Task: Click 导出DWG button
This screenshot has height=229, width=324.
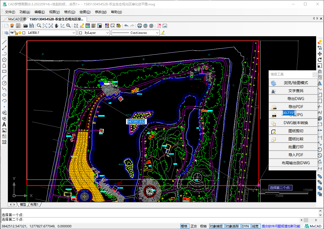Action: coord(293,99)
